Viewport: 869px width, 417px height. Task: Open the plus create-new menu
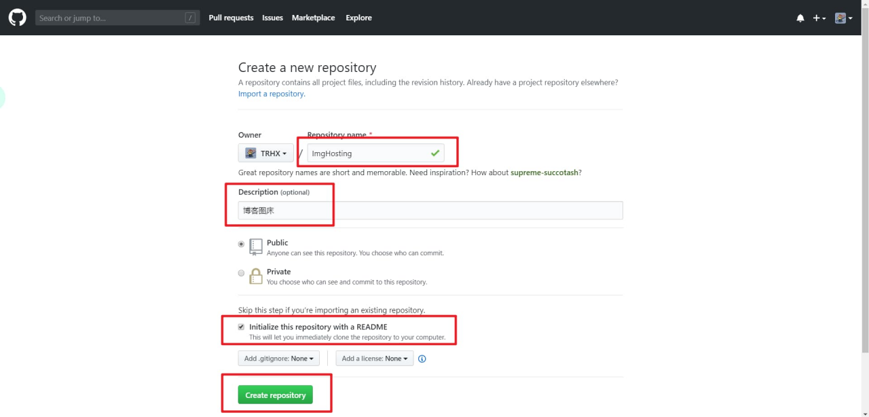(819, 18)
